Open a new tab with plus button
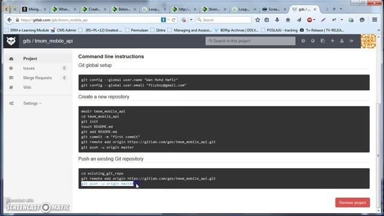 tap(334, 9)
